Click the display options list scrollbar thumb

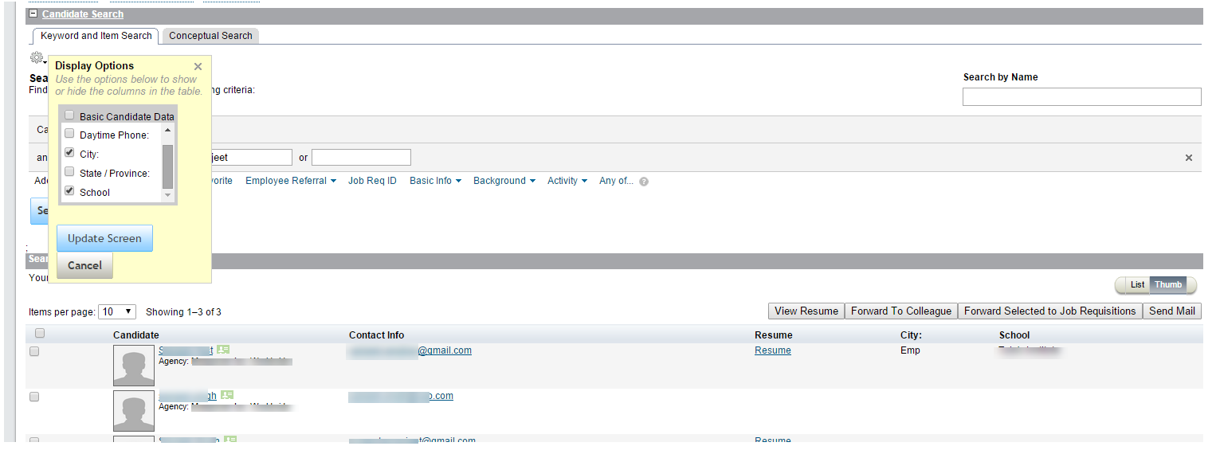[167, 167]
